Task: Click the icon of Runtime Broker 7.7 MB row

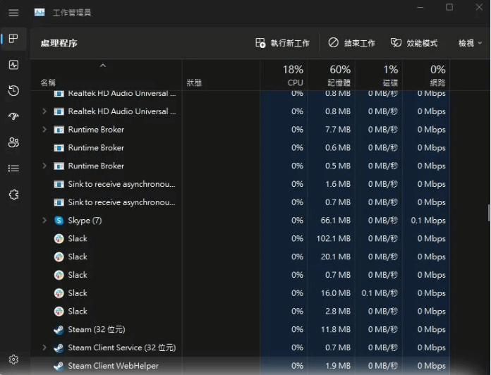Action: [59, 130]
